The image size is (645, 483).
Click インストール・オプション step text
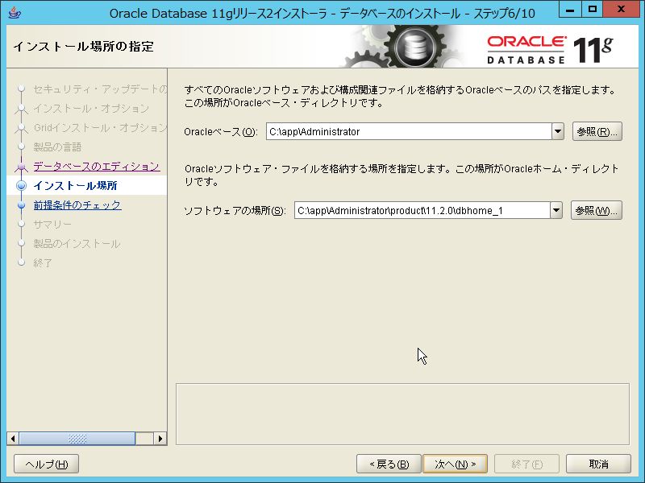click(x=91, y=109)
